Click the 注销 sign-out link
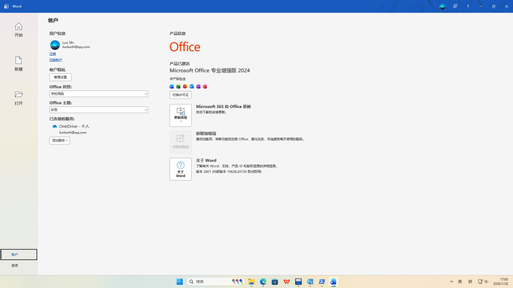Screen dimensions: 513x288 pyautogui.click(x=53, y=53)
